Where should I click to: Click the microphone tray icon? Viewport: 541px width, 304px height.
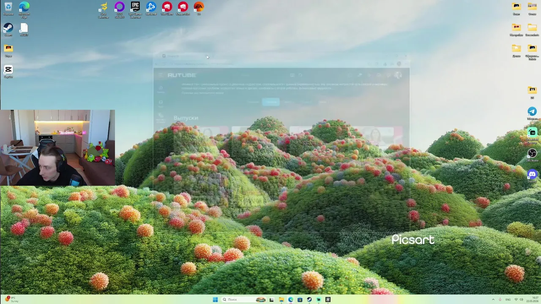[x=500, y=299]
